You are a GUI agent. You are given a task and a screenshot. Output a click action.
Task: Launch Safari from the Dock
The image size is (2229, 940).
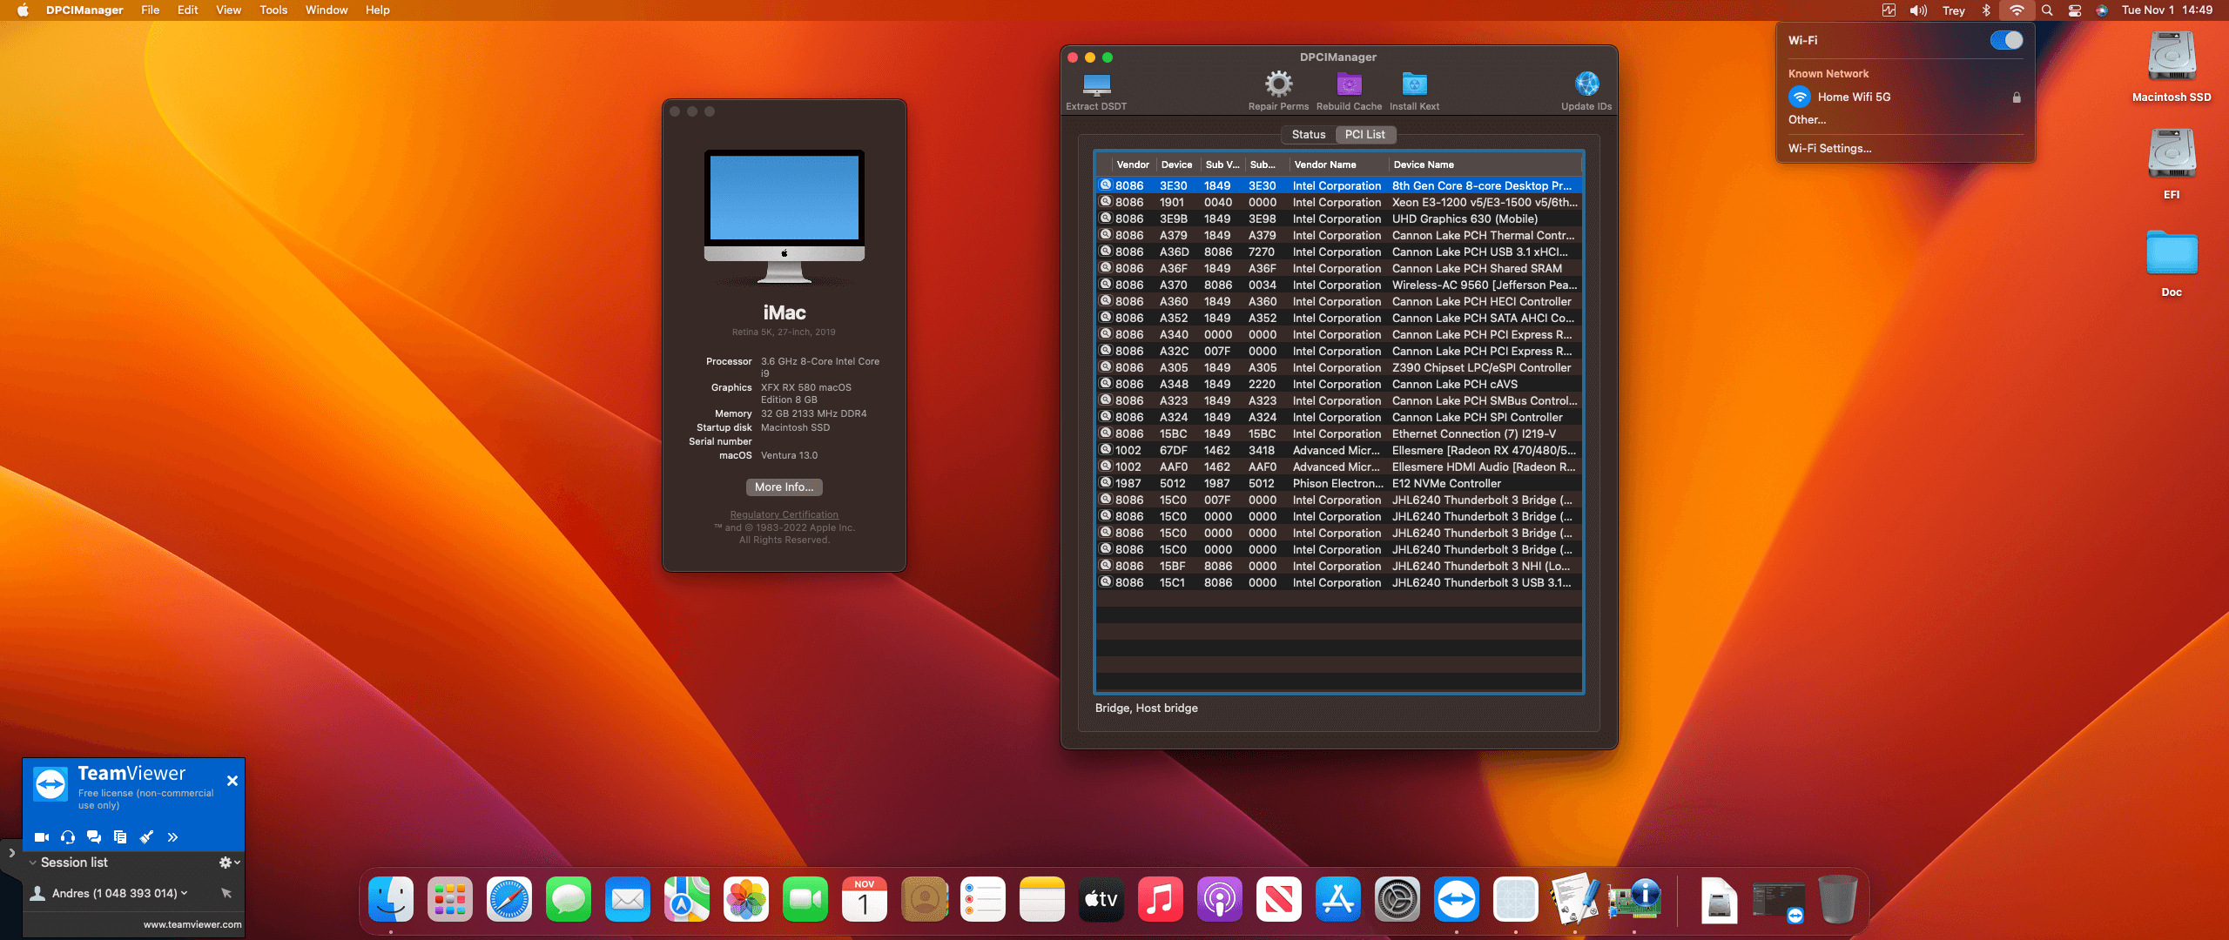[x=509, y=899]
